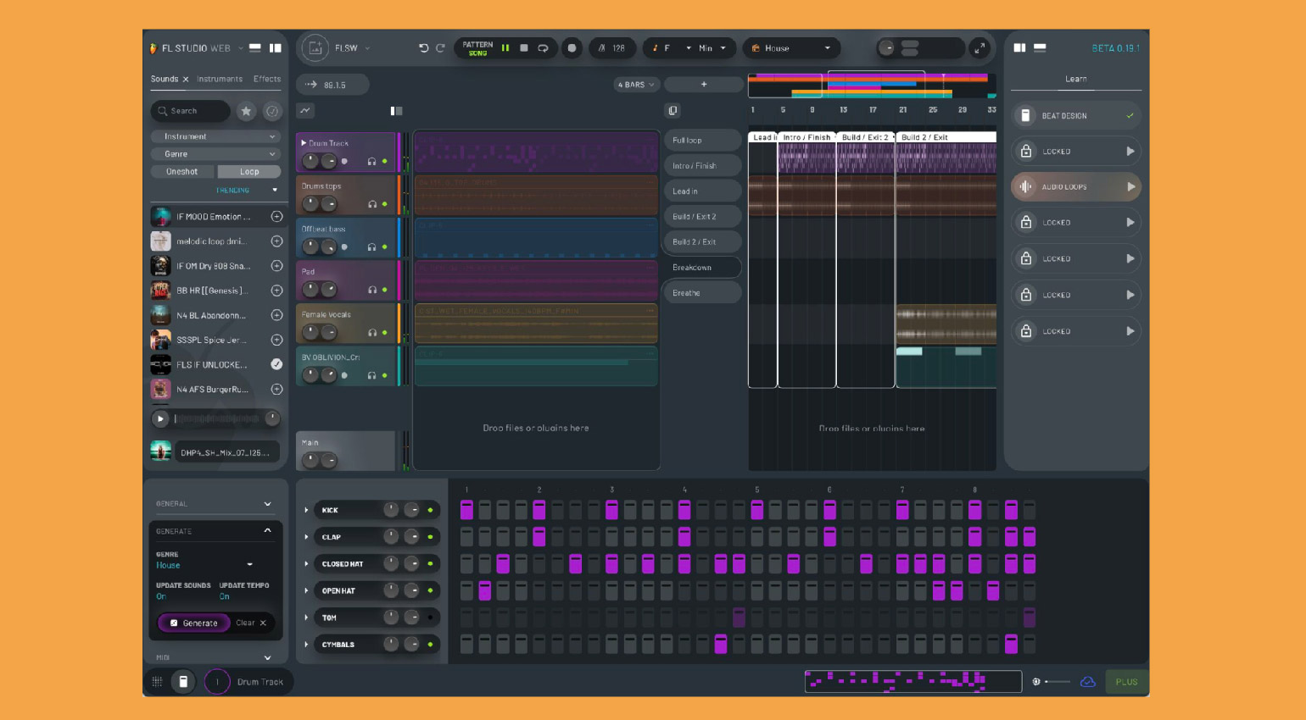This screenshot has height=720, width=1306.
Task: Solo the Drum Track with its headphone toggle
Action: tap(371, 162)
